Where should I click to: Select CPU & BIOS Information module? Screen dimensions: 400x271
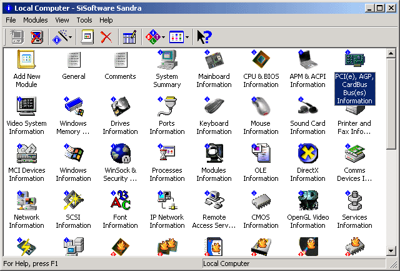[261, 59]
